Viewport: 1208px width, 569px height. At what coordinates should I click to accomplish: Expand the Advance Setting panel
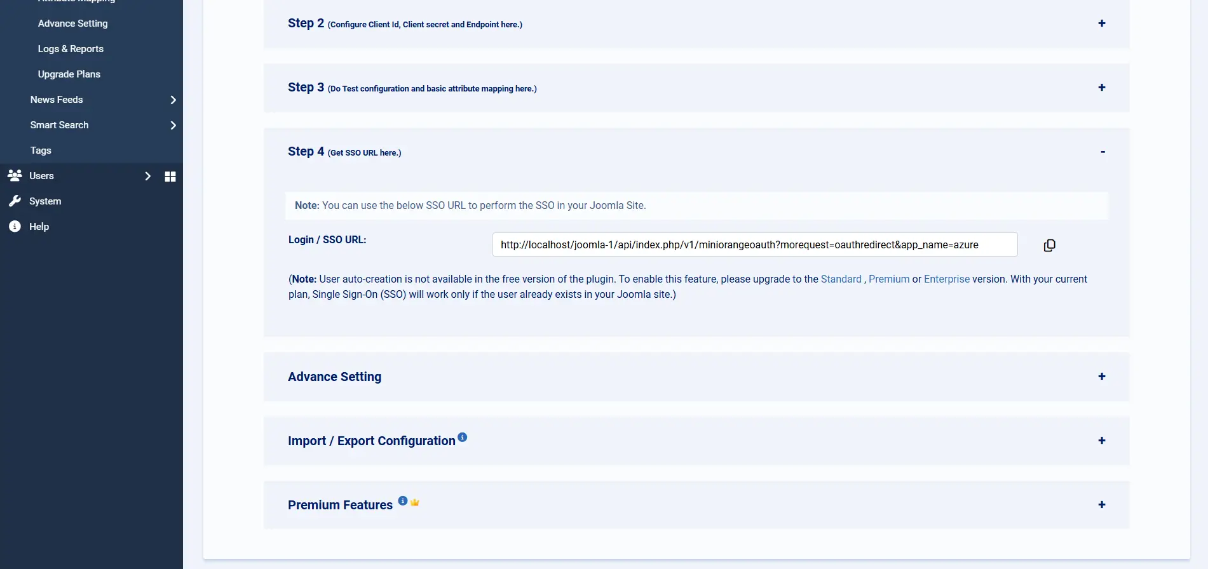(1101, 377)
